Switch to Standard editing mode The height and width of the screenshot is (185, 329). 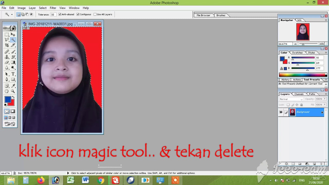(7, 112)
